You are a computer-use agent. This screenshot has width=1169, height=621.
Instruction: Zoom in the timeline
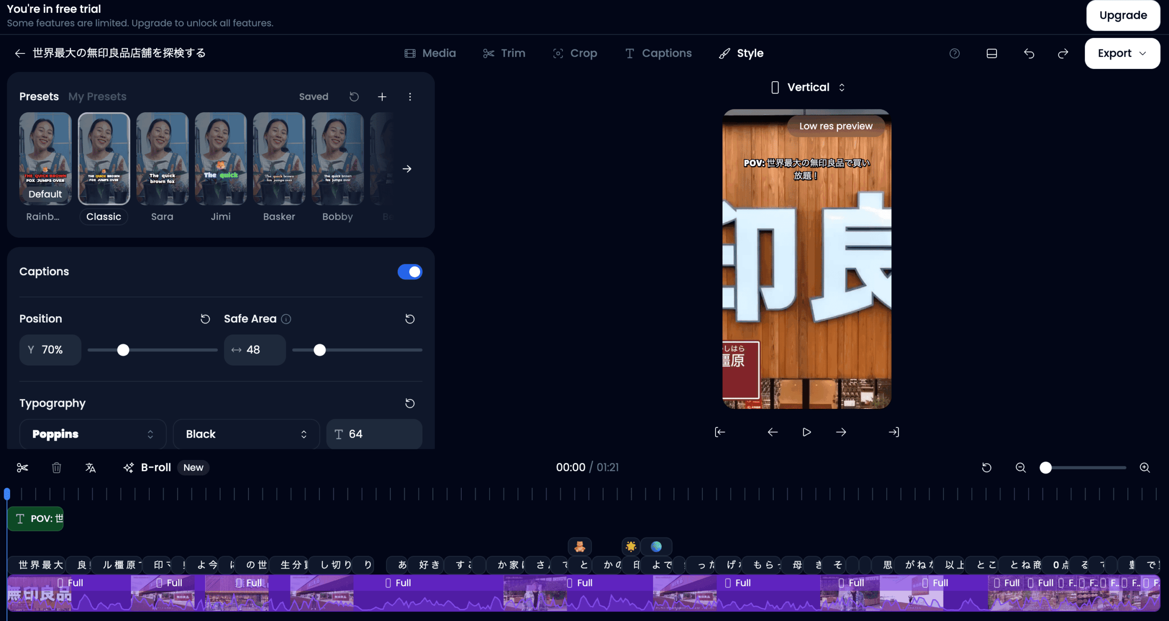click(x=1145, y=468)
